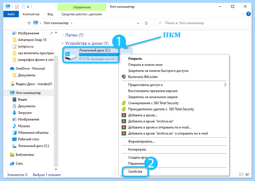Image resolution: width=255 pixels, height=181 pixels.
Task: Select Яндекс.Диск - marabu01 in sidebar
Action: pyautogui.click(x=34, y=84)
